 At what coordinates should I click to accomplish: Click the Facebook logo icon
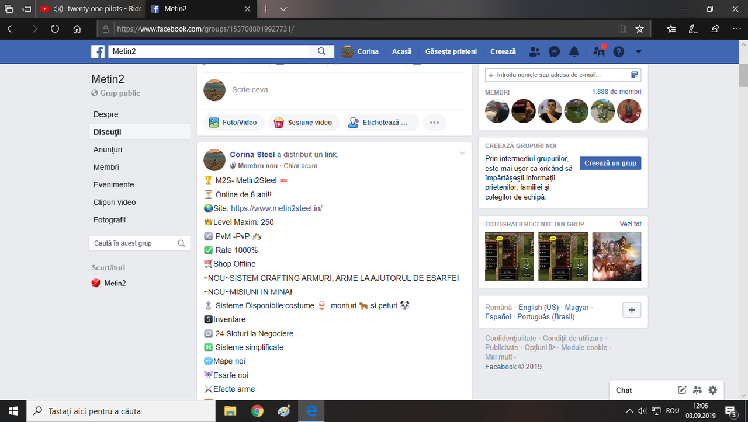point(98,51)
